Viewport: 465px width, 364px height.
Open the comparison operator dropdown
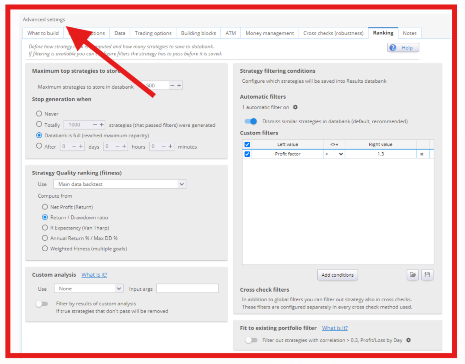click(x=334, y=155)
